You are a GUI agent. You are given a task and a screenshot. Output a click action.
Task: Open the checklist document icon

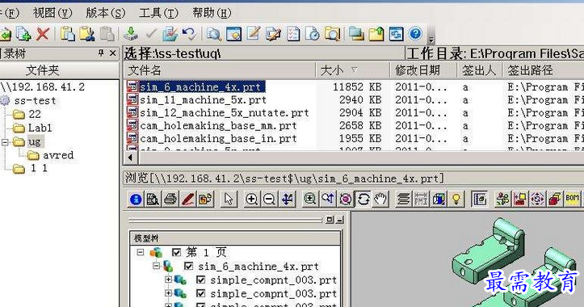tap(292, 34)
